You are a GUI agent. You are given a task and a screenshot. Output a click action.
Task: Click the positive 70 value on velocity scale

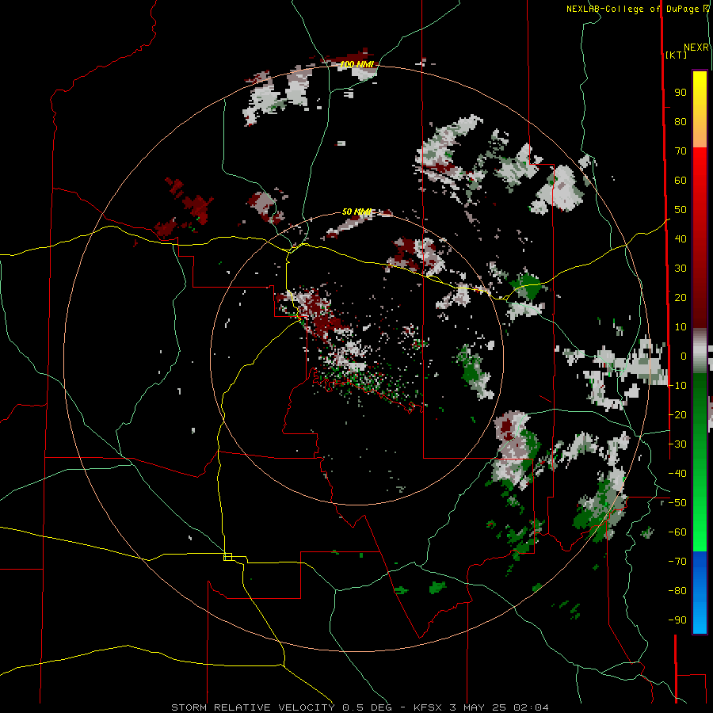coord(681,151)
